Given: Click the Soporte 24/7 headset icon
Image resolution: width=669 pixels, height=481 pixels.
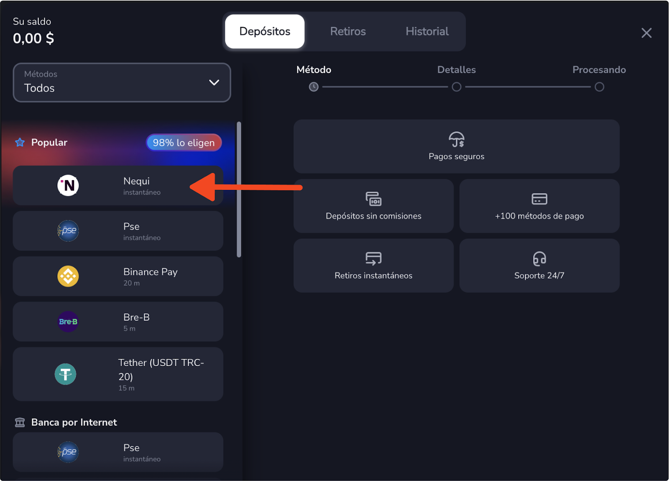Looking at the screenshot, I should [539, 259].
